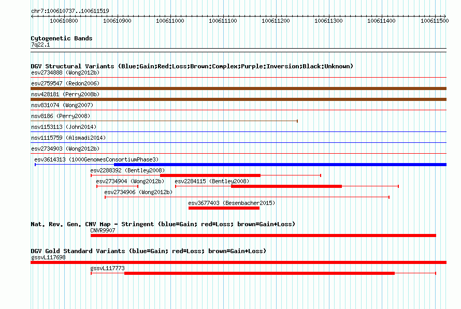
Task: Click the red bar of CNVR9907
Action: point(264,236)
